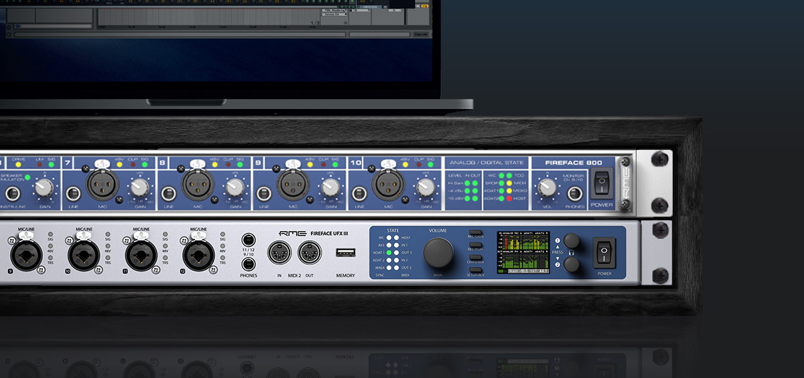The image size is (804, 378).
Task: Click channel 7 GAIN knob
Action: point(139,188)
